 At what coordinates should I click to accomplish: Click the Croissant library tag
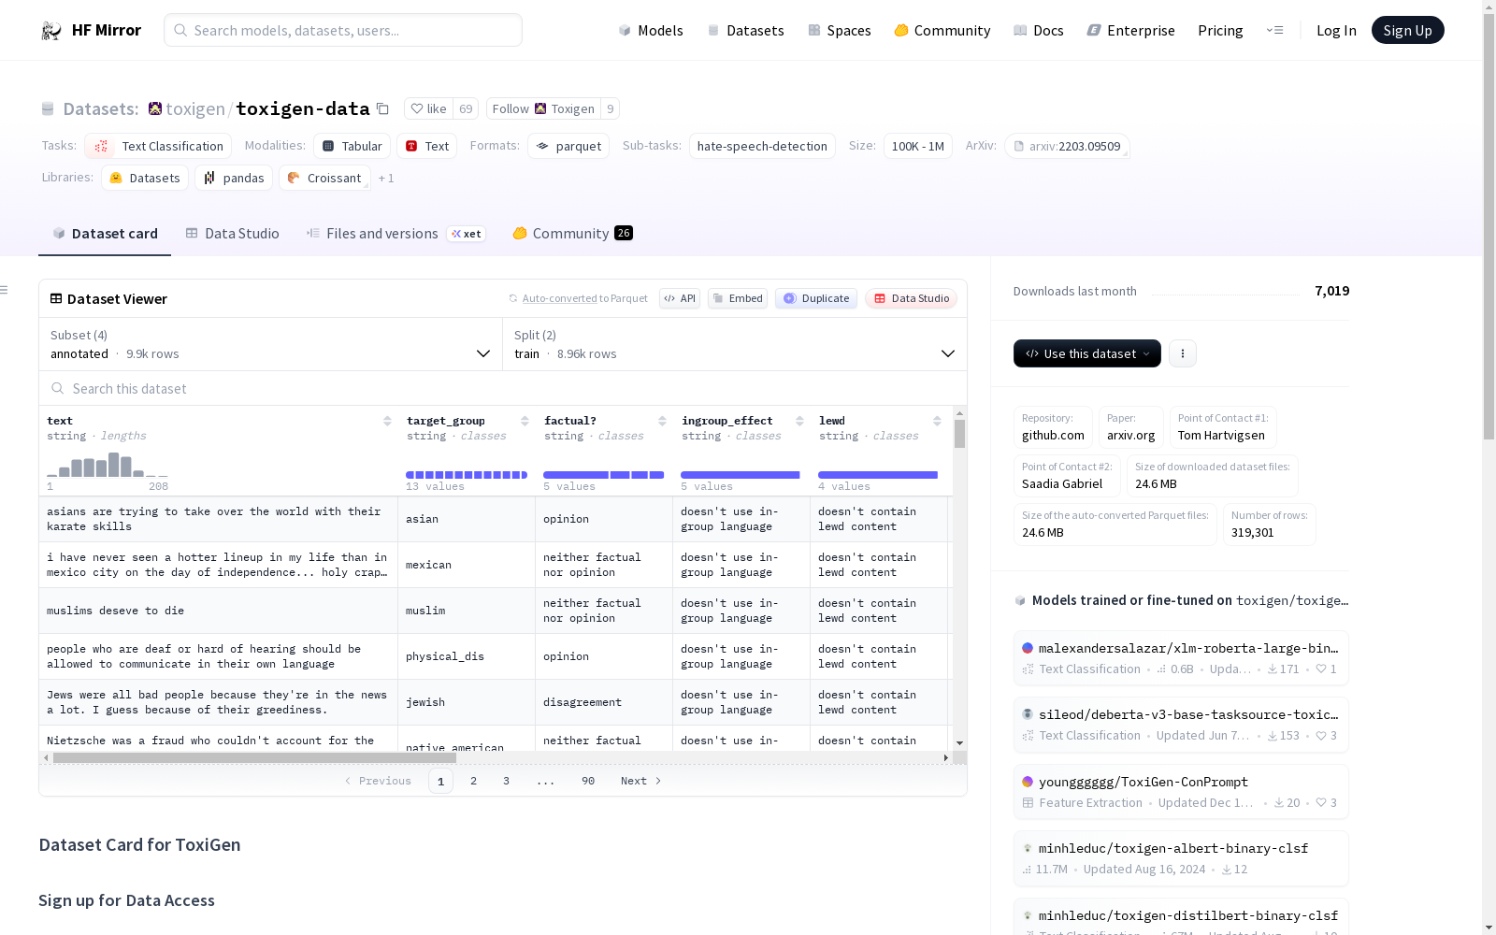(x=324, y=178)
